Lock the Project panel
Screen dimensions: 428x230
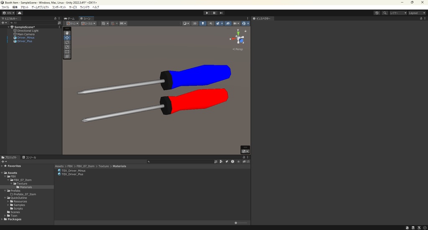point(244,157)
